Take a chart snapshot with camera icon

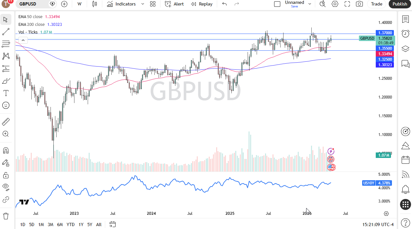pos(359,4)
